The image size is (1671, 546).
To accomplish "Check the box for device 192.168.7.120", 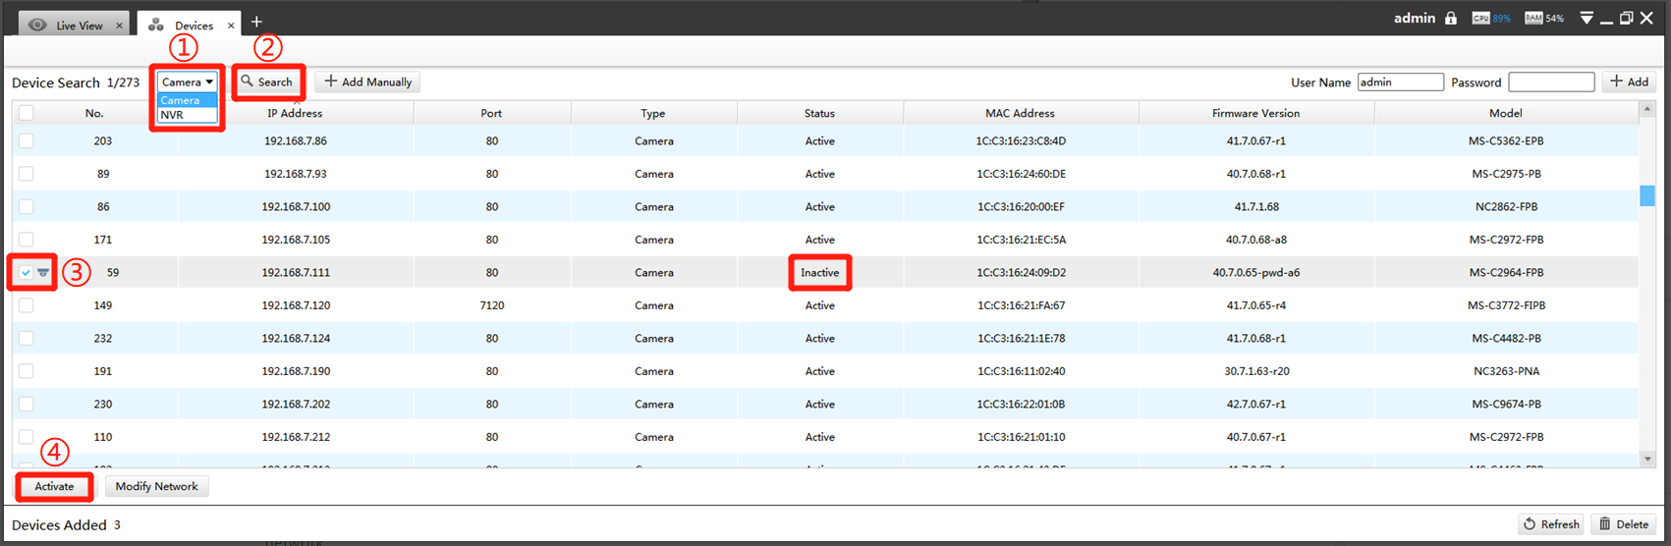I will click(x=26, y=305).
